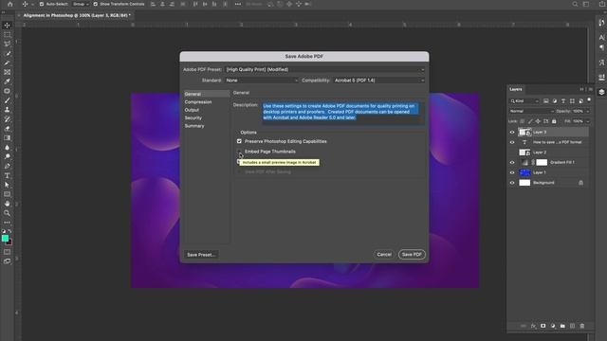607x341 pixels.
Task: Select the Horizontal Type tool
Action: pyautogui.click(x=7, y=175)
